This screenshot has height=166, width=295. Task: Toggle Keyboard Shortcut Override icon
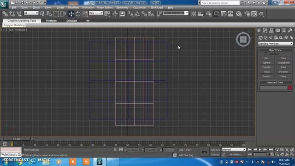point(122,14)
